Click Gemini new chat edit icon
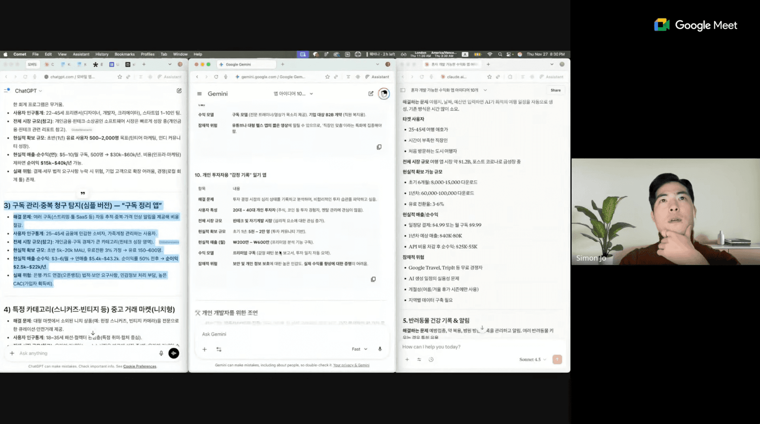The height and width of the screenshot is (424, 760). tap(371, 94)
